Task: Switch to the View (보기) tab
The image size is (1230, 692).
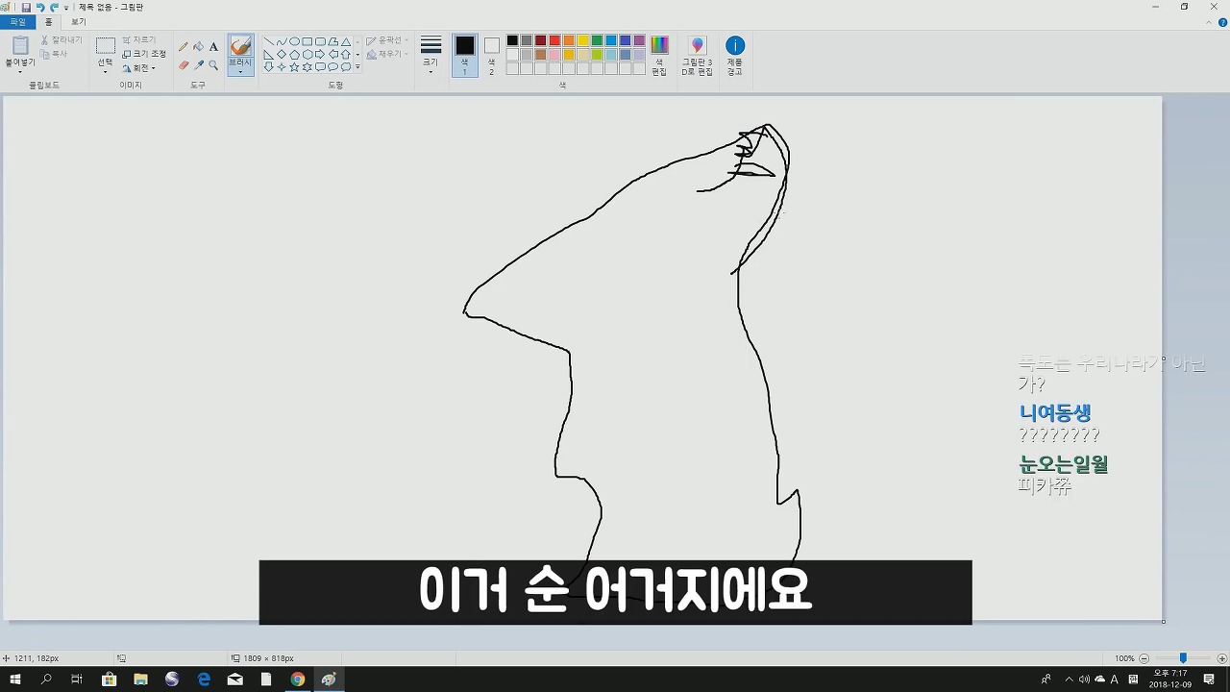Action: point(79,22)
